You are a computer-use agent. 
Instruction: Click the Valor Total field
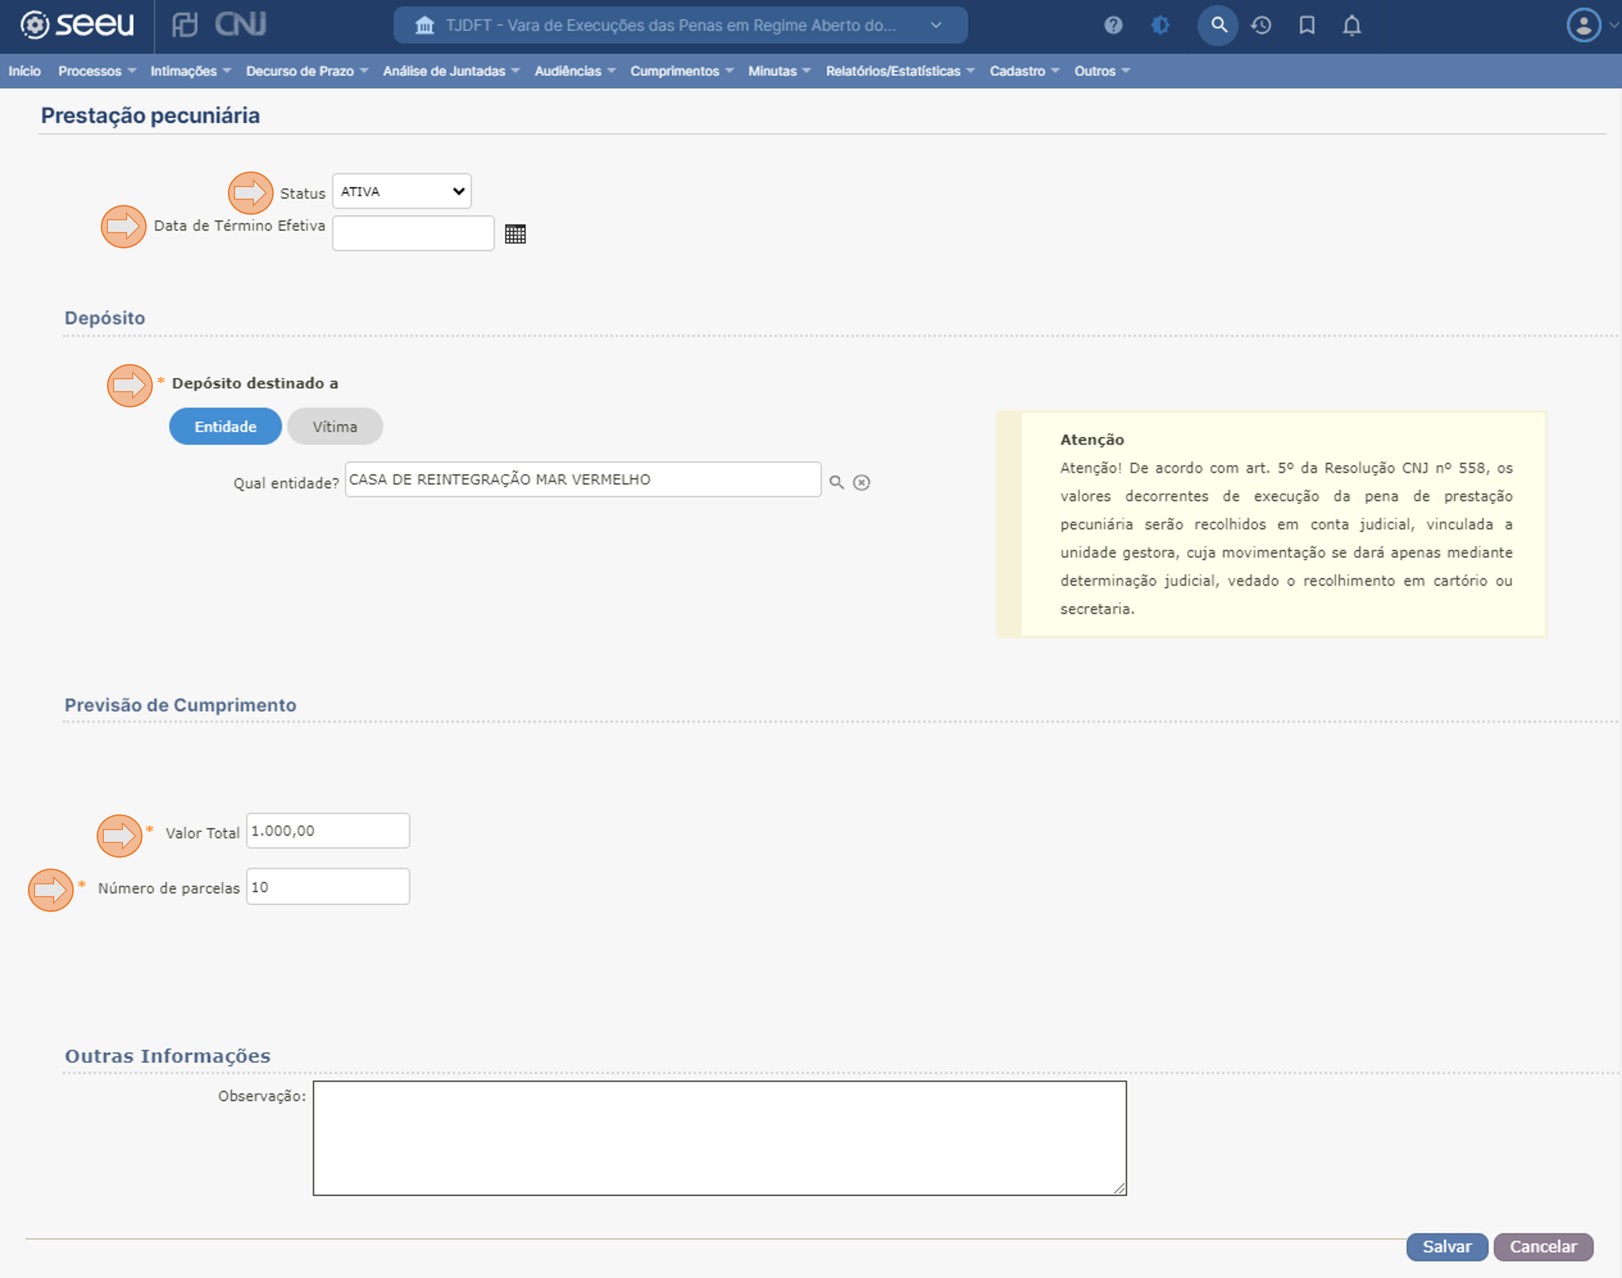[x=328, y=830]
